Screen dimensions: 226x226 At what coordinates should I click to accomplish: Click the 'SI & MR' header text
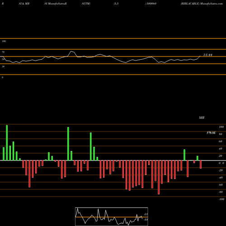pyautogui.click(x=24, y=4)
